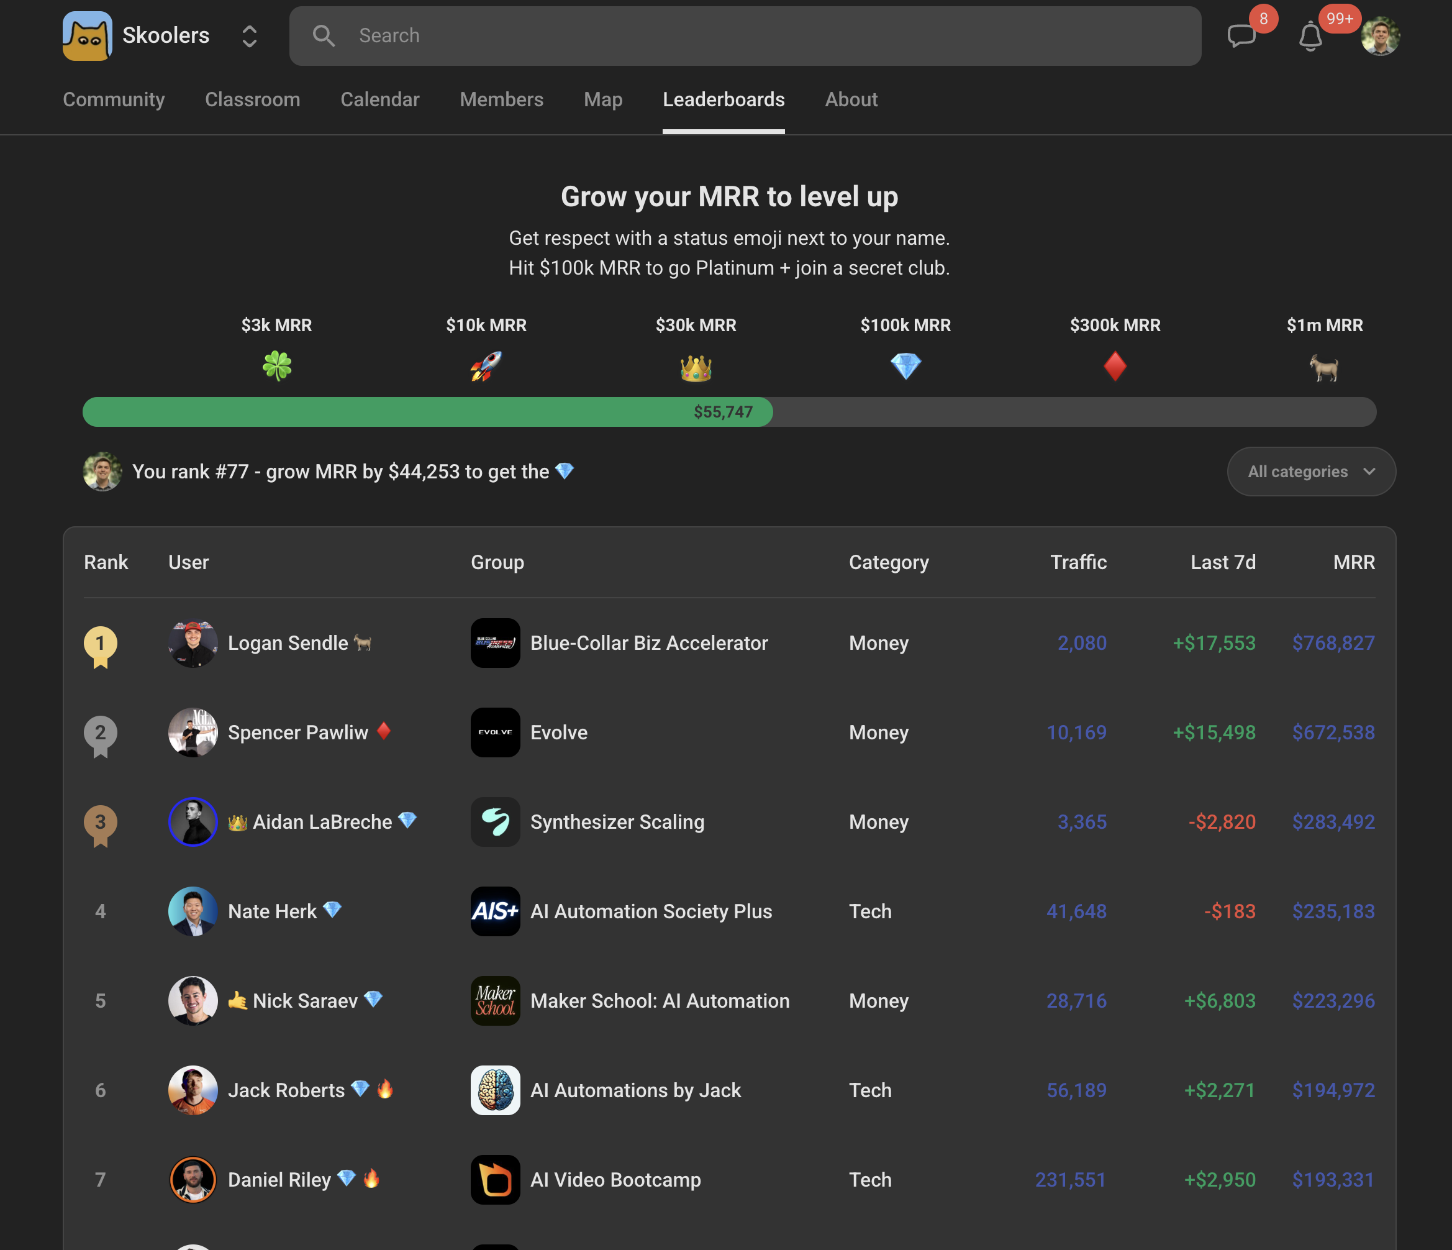Viewport: 1452px width, 1250px height.
Task: Click Nick Saraev's avatar
Action: [x=193, y=1001]
